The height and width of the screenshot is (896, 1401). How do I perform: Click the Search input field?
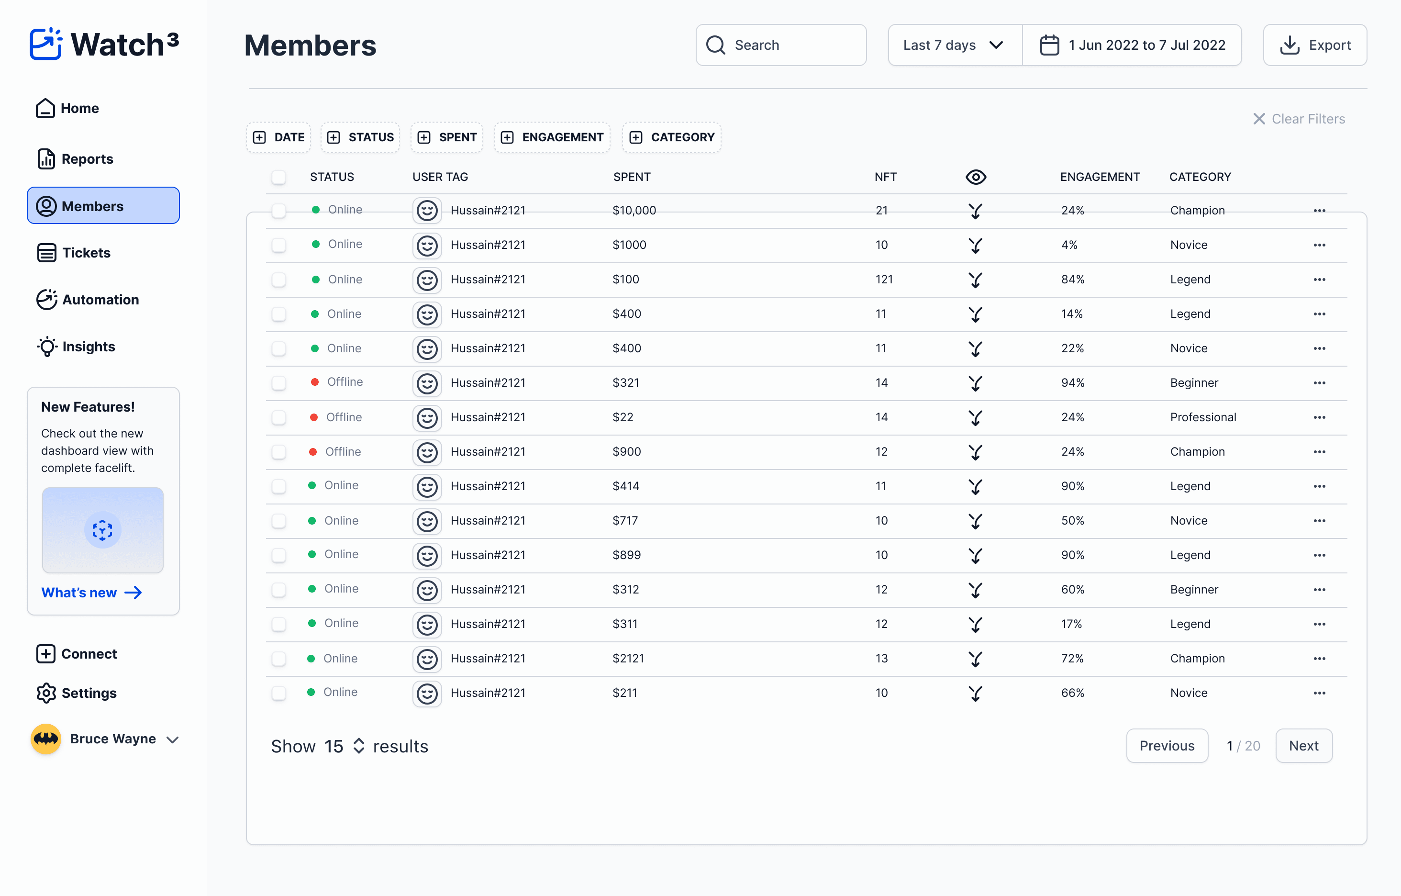click(781, 45)
